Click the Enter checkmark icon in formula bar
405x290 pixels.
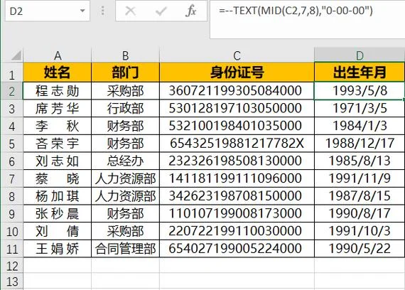click(x=161, y=11)
